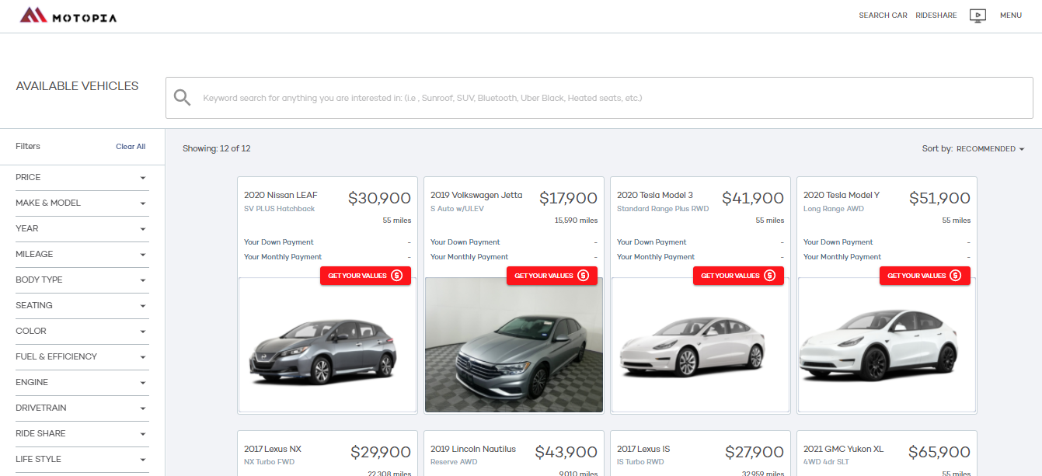
Task: Expand the Make & Model filter
Action: tap(81, 203)
